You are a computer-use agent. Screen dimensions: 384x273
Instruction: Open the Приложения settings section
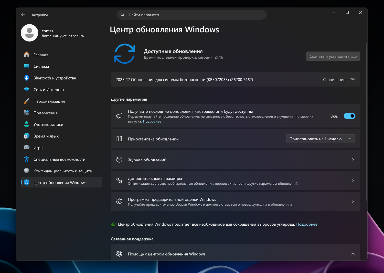[61, 113]
